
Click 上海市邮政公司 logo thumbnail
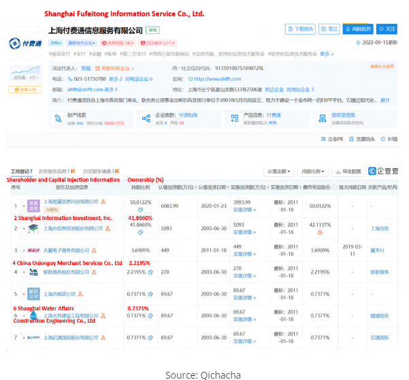pos(33,294)
